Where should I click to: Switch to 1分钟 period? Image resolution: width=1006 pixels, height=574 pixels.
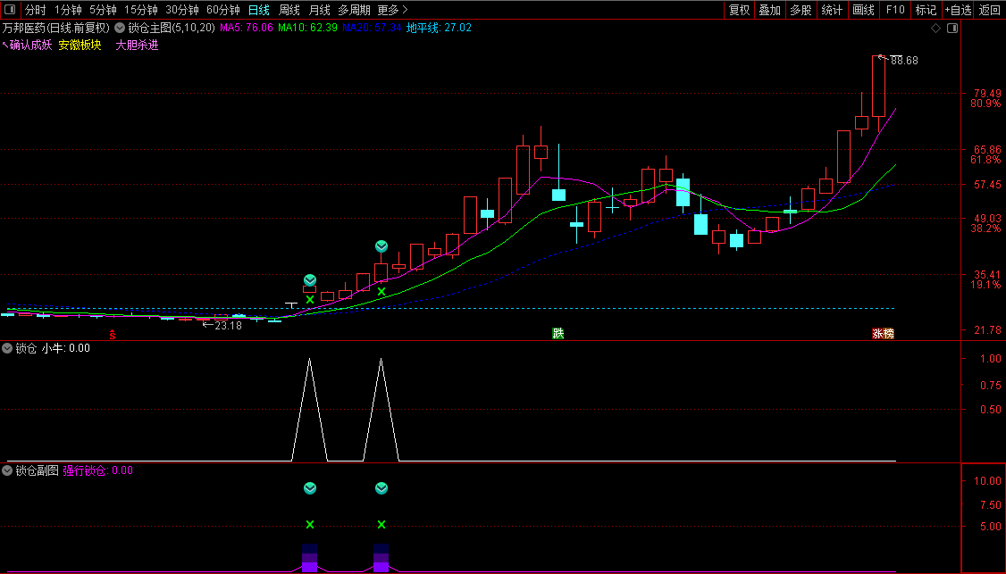(x=68, y=10)
